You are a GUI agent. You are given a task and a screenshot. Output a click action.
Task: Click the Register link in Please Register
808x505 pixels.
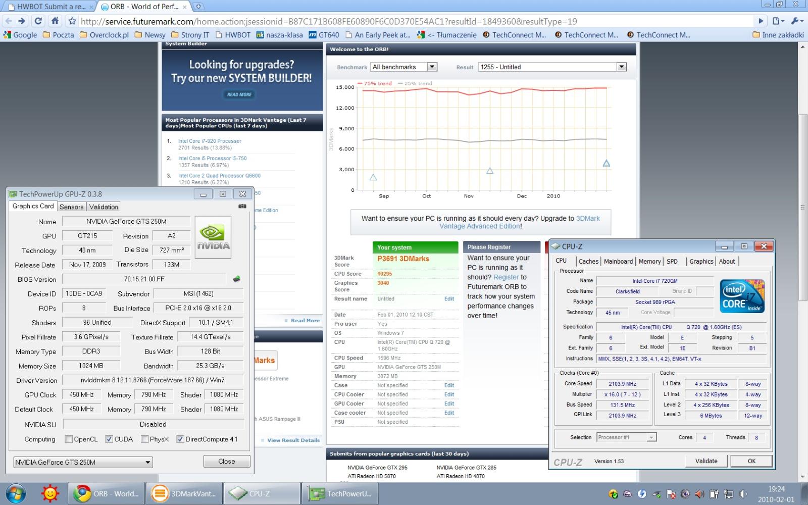coord(506,277)
